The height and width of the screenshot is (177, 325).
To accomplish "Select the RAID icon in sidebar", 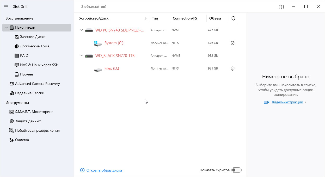I will pyautogui.click(x=17, y=56).
